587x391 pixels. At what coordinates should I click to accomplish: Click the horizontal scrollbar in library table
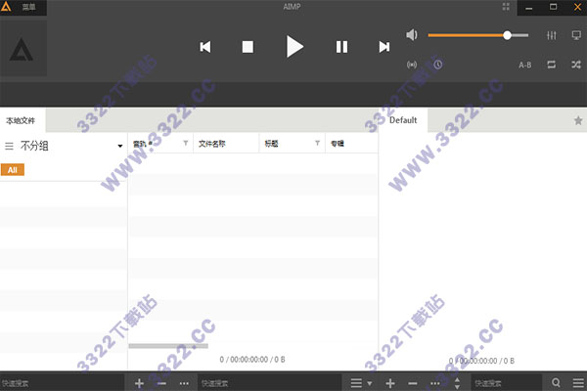coord(168,346)
